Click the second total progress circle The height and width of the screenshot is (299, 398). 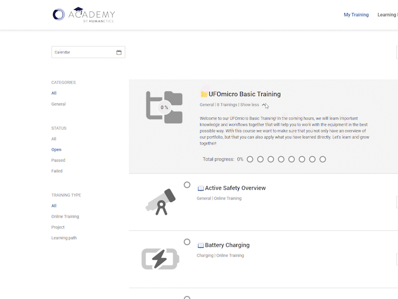(261, 159)
